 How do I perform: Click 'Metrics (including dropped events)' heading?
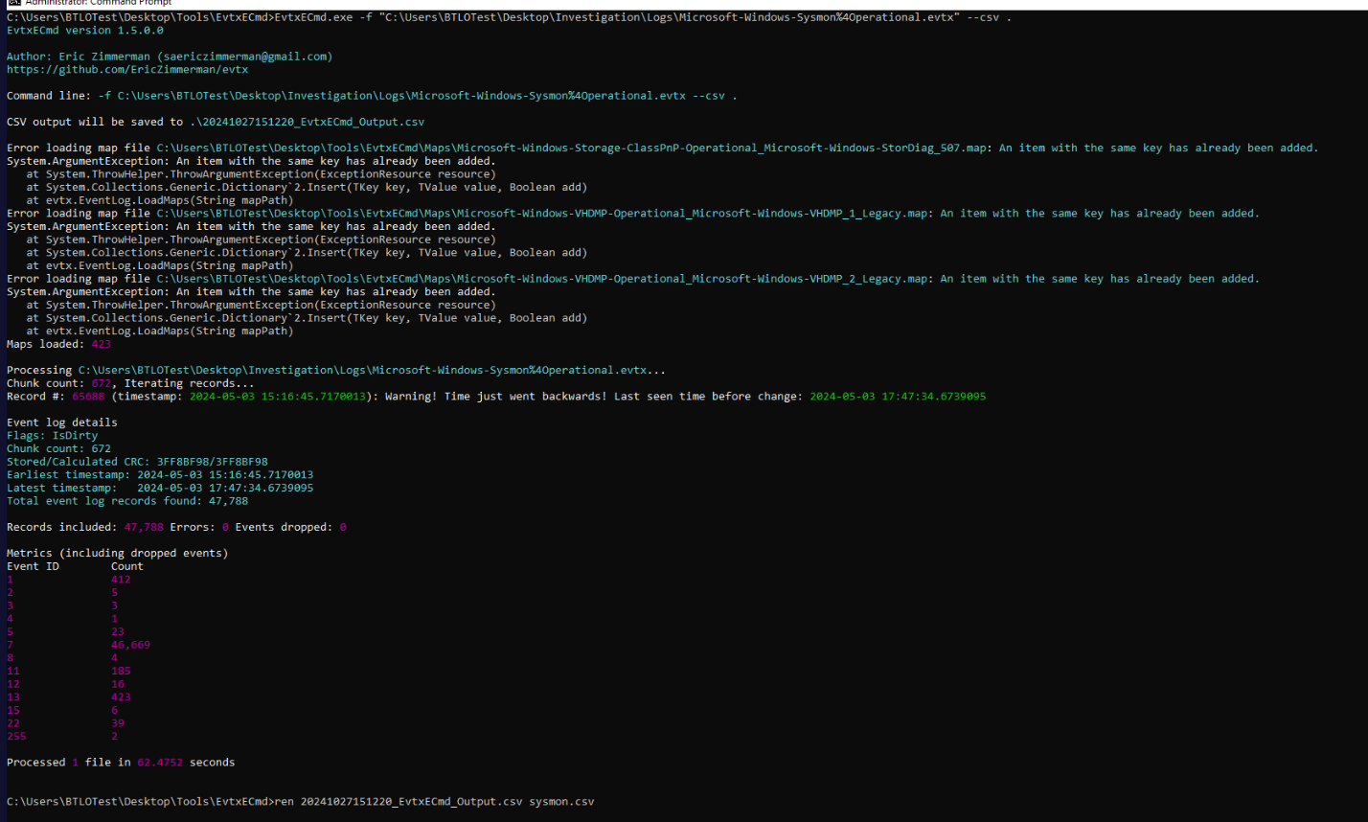tap(118, 552)
